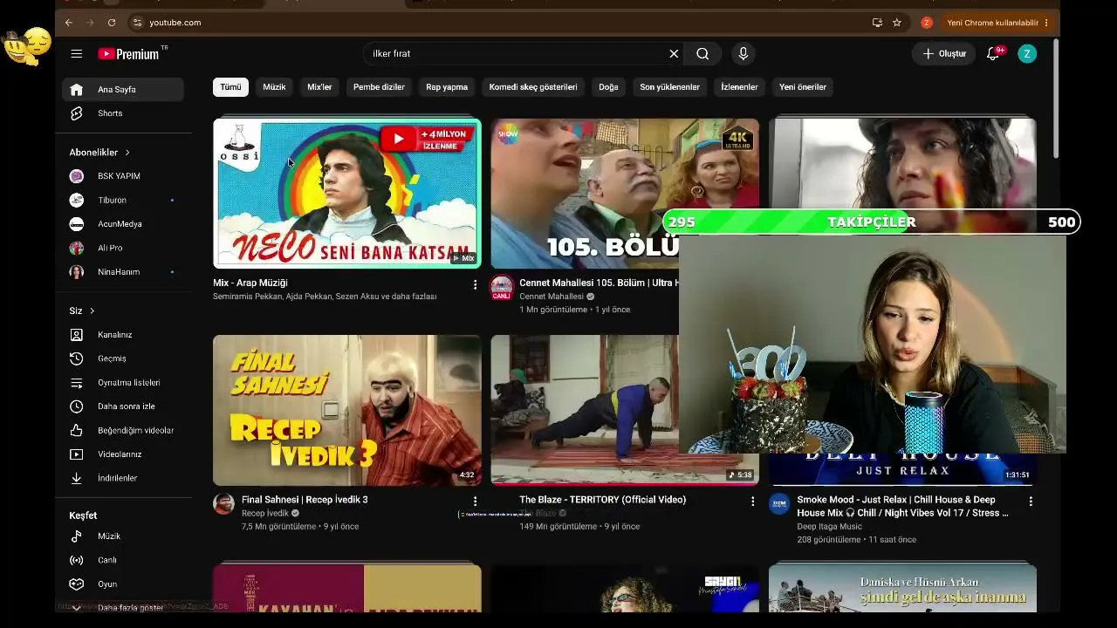Run the search with the magnifier button

(702, 54)
